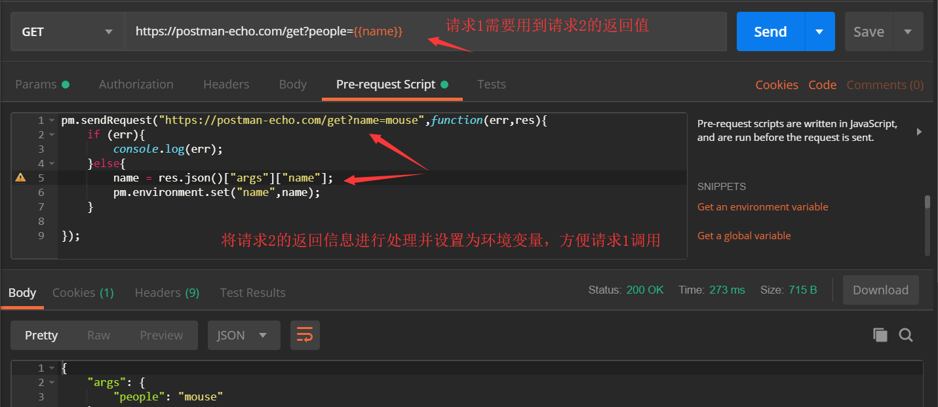Viewport: 938px width, 407px height.
Task: Click the request URL input field
Action: coord(426,31)
